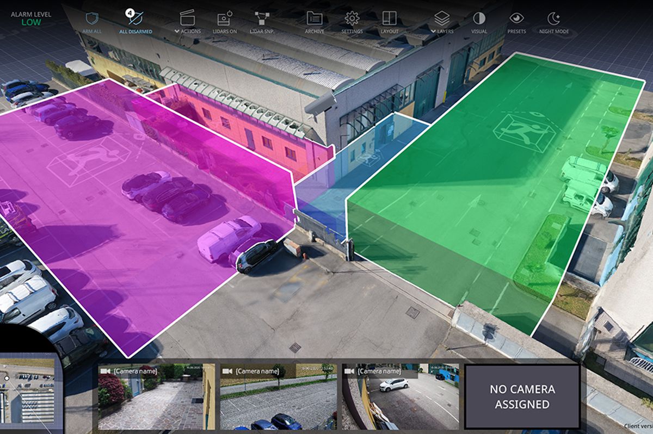The width and height of the screenshot is (653, 434).
Task: Open the Layout panel icon
Action: [389, 18]
